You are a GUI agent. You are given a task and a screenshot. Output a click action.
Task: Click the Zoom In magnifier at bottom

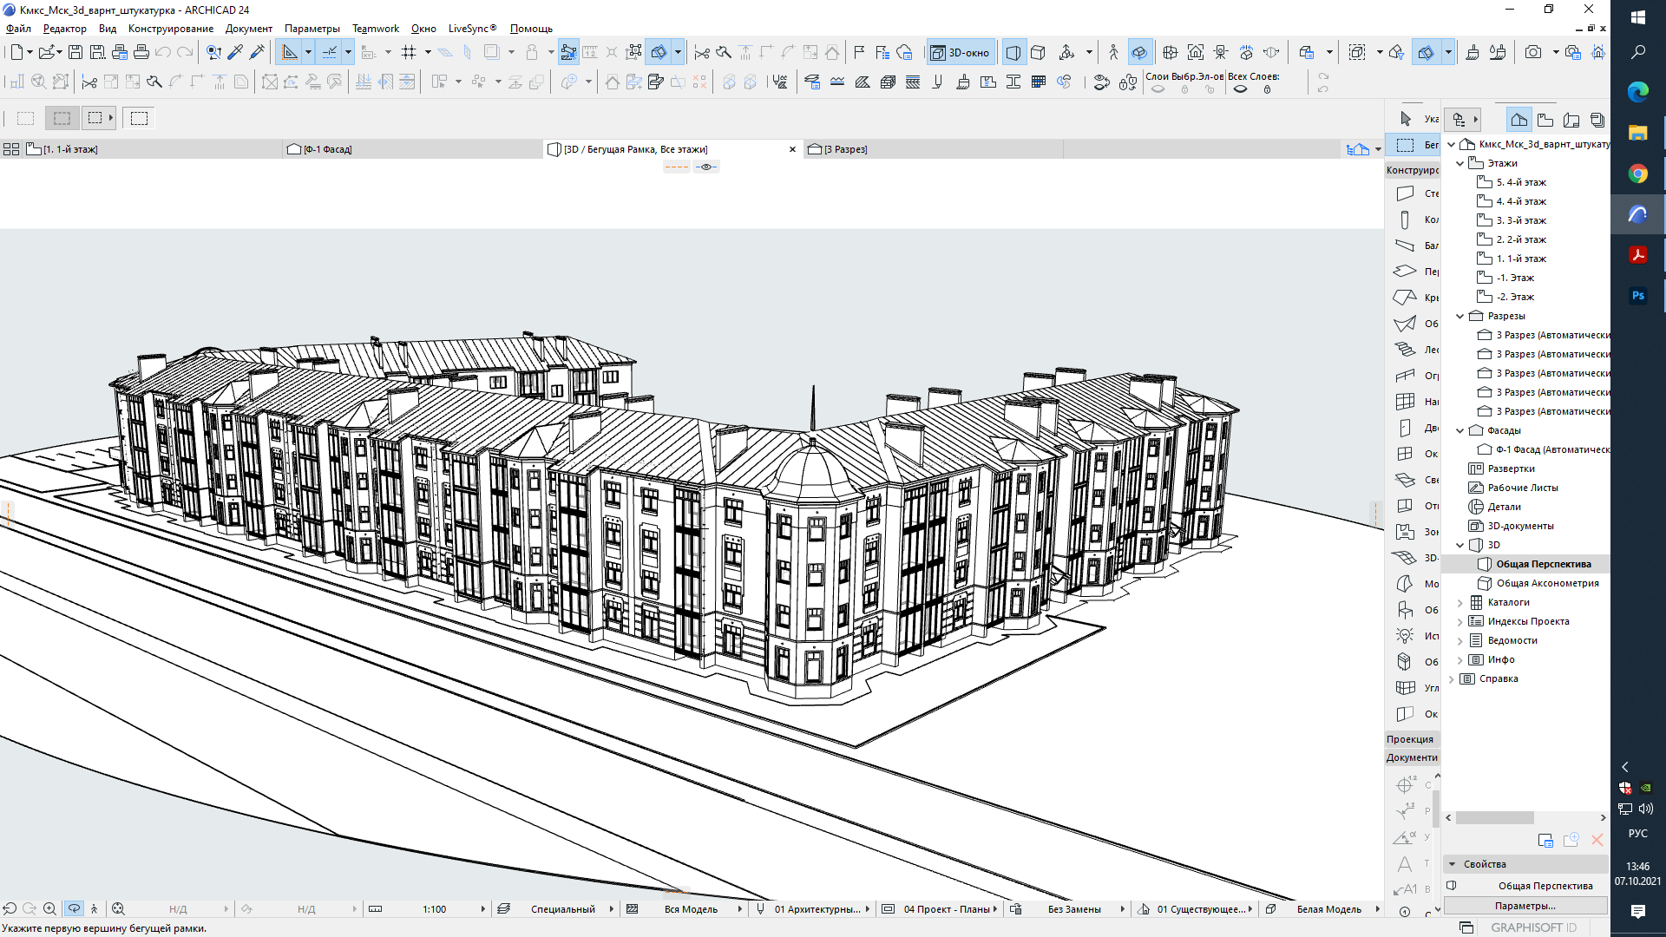pyautogui.click(x=49, y=908)
